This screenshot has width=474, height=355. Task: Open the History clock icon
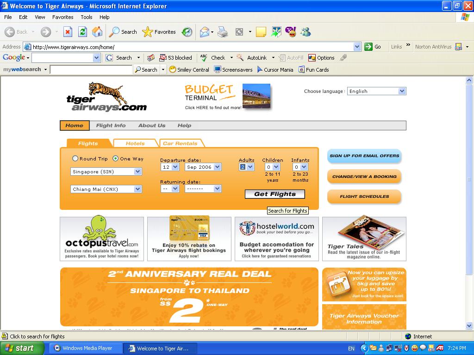187,32
